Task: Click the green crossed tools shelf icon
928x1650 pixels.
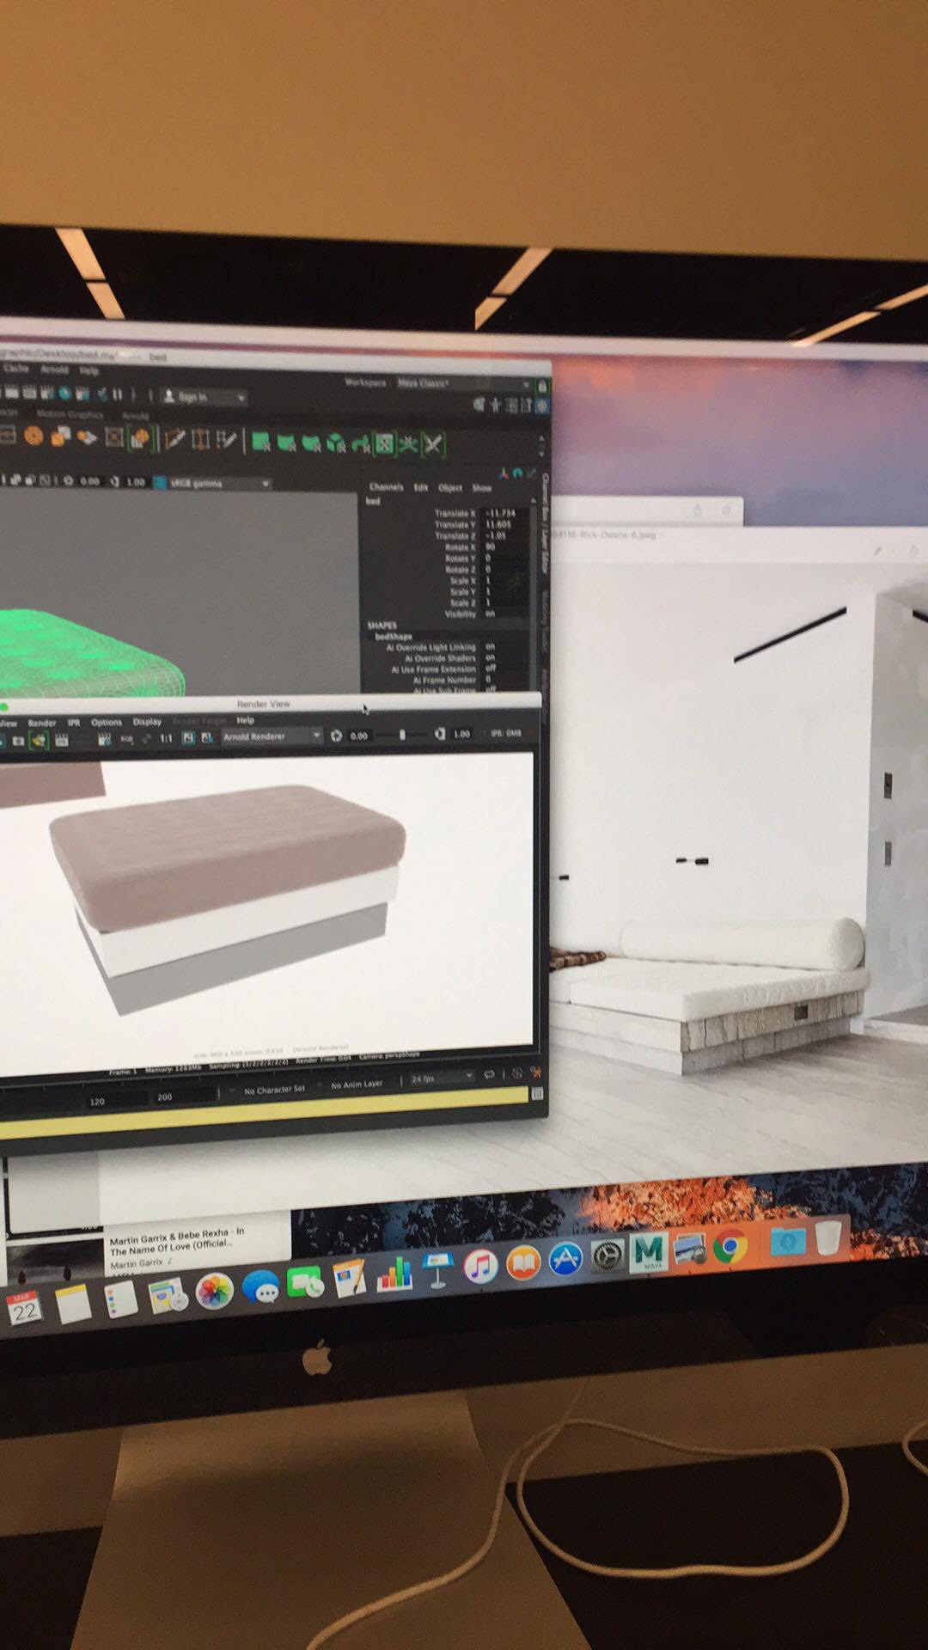Action: click(x=408, y=444)
